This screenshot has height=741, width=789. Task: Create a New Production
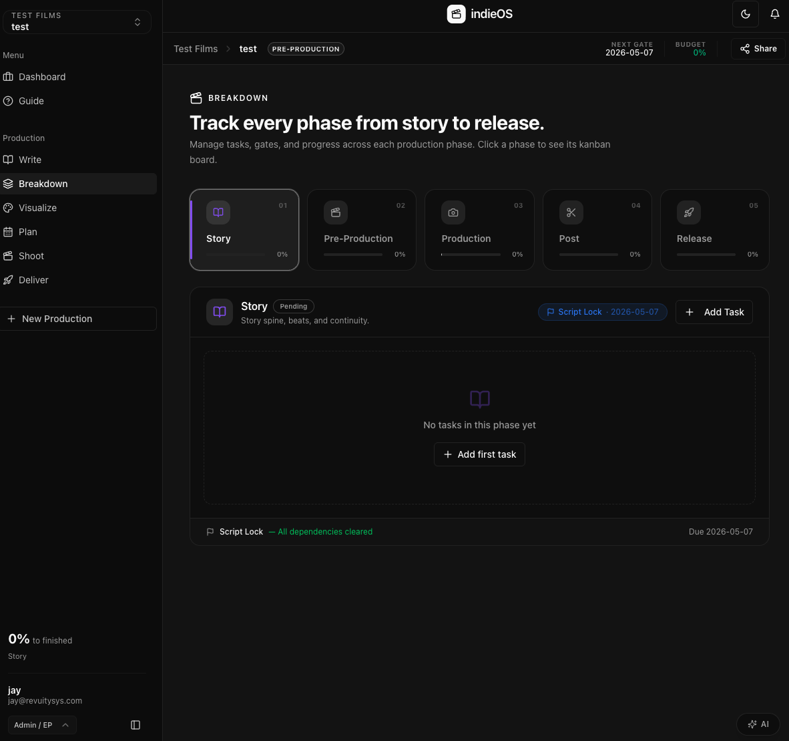coord(79,319)
